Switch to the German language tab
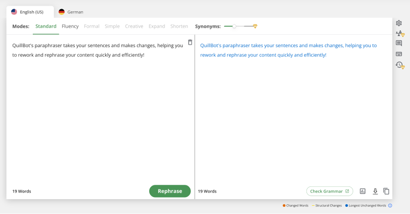 point(71,12)
